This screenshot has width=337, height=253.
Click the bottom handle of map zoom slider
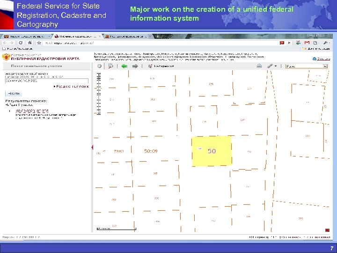pyautogui.click(x=99, y=113)
